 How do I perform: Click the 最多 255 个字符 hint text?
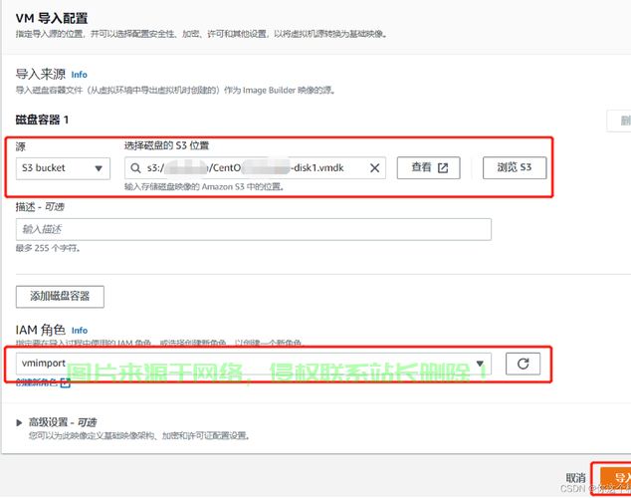point(48,248)
